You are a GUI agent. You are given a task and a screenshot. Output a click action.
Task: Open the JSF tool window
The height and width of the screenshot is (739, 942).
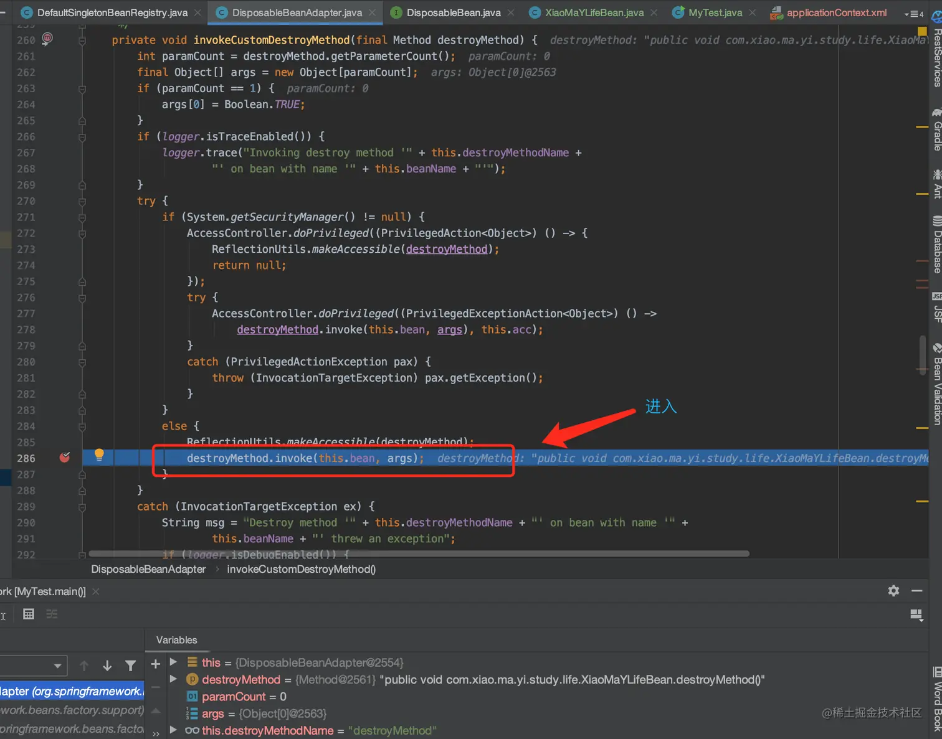click(936, 307)
